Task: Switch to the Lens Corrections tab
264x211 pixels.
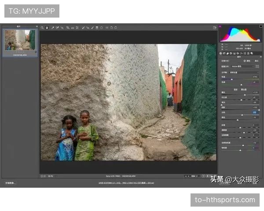Action: (238, 53)
